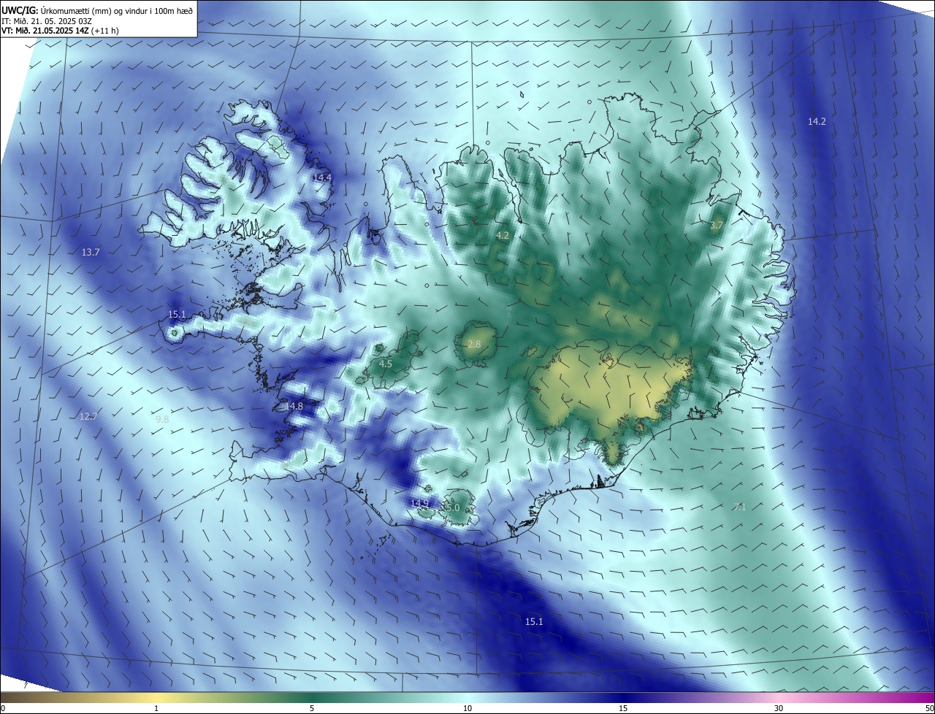Click the 12.7 value label southwest of Iceland
This screenshot has width=935, height=714.
coord(88,416)
